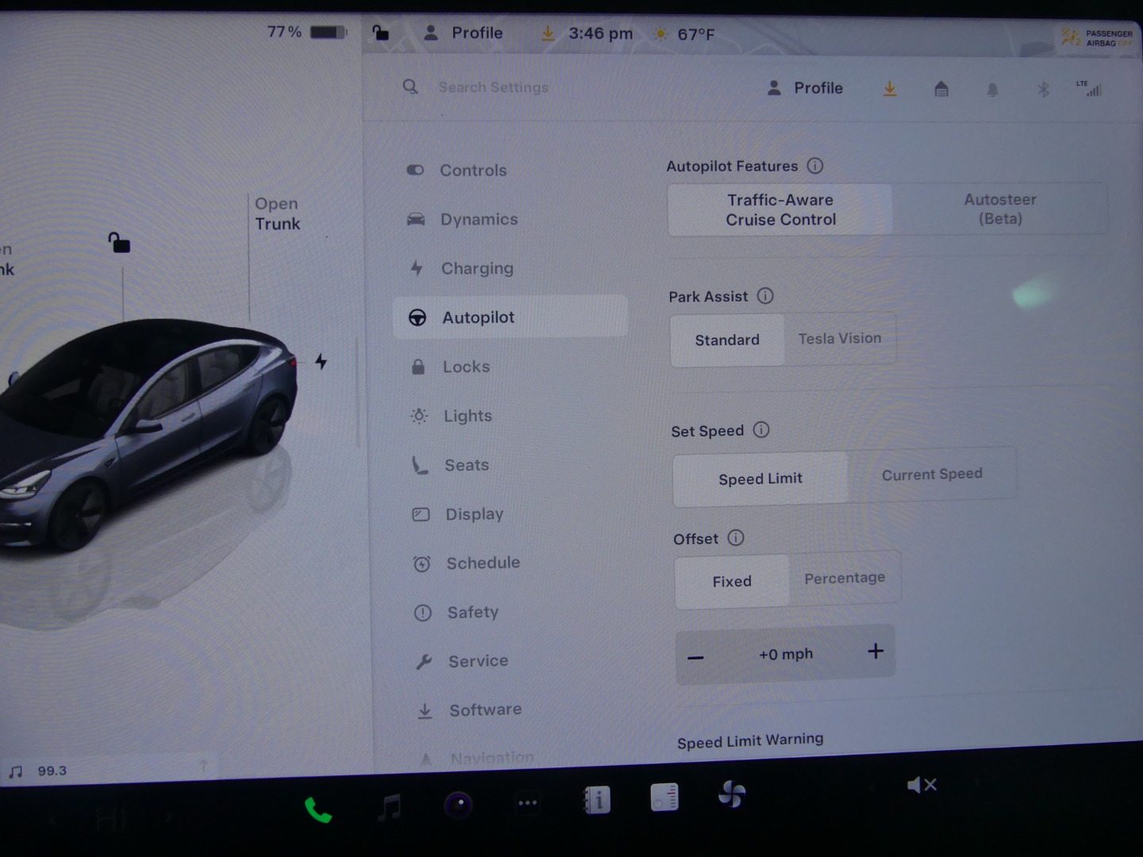Open the fan climate control icon
This screenshot has width=1143, height=857.
pos(731,794)
